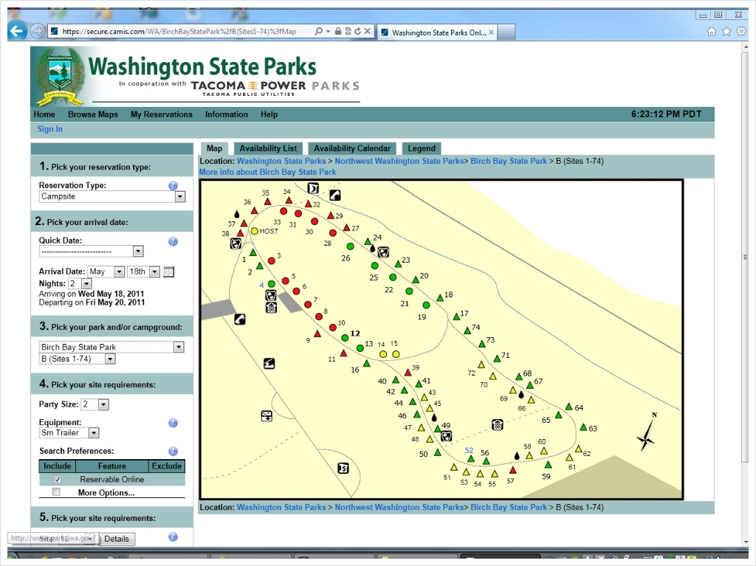Select the Map tab
This screenshot has width=756, height=566.
[x=214, y=148]
